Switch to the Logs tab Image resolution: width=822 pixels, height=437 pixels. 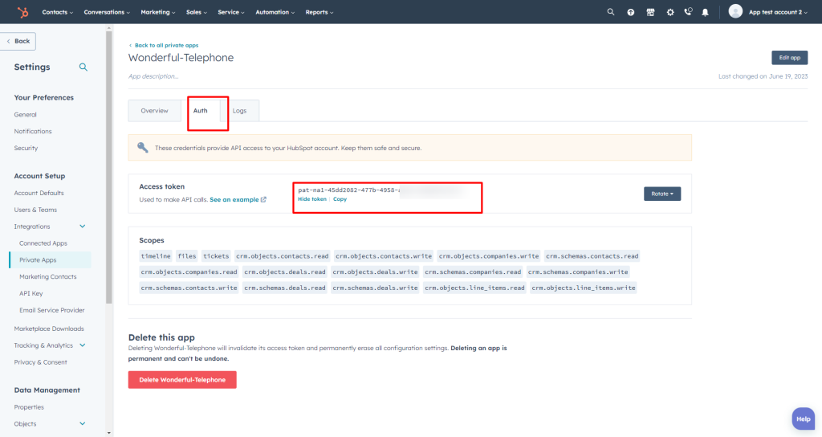[239, 111]
